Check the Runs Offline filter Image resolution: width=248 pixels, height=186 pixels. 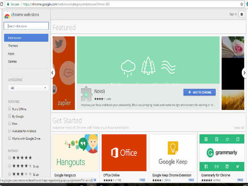[10, 109]
